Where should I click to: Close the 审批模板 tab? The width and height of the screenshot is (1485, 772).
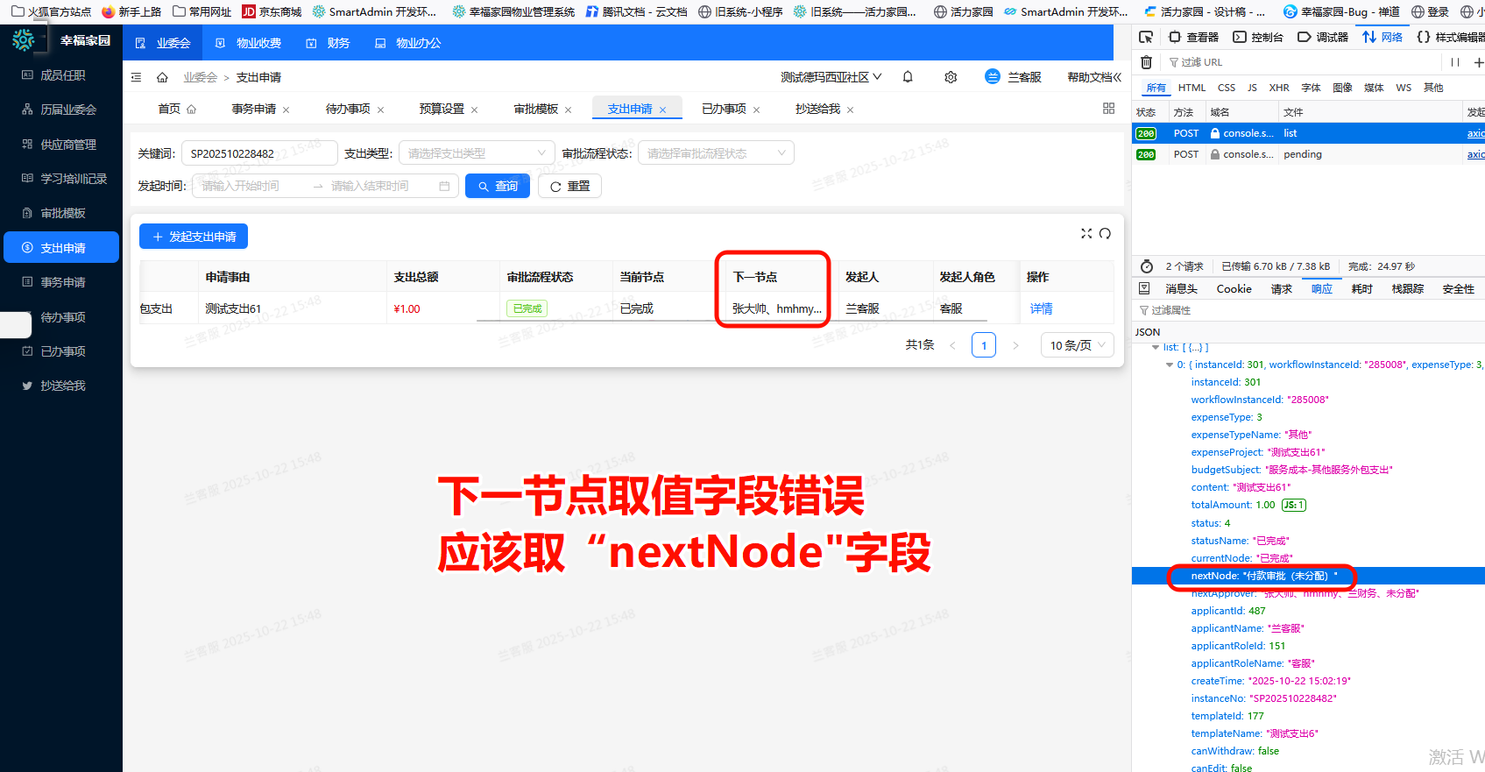click(x=568, y=110)
